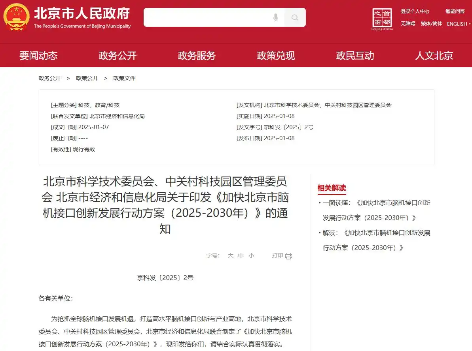Open the ENGLISH language dropdown
This screenshot has height=351, width=472.
pyautogui.click(x=459, y=24)
